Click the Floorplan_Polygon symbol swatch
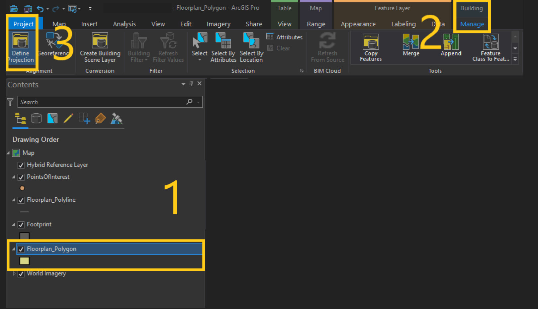The image size is (538, 309). [x=24, y=261]
